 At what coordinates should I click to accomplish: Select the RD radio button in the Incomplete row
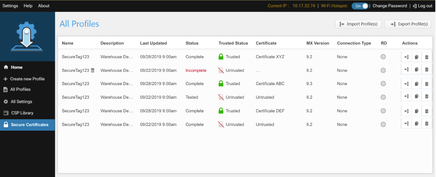pos(383,70)
